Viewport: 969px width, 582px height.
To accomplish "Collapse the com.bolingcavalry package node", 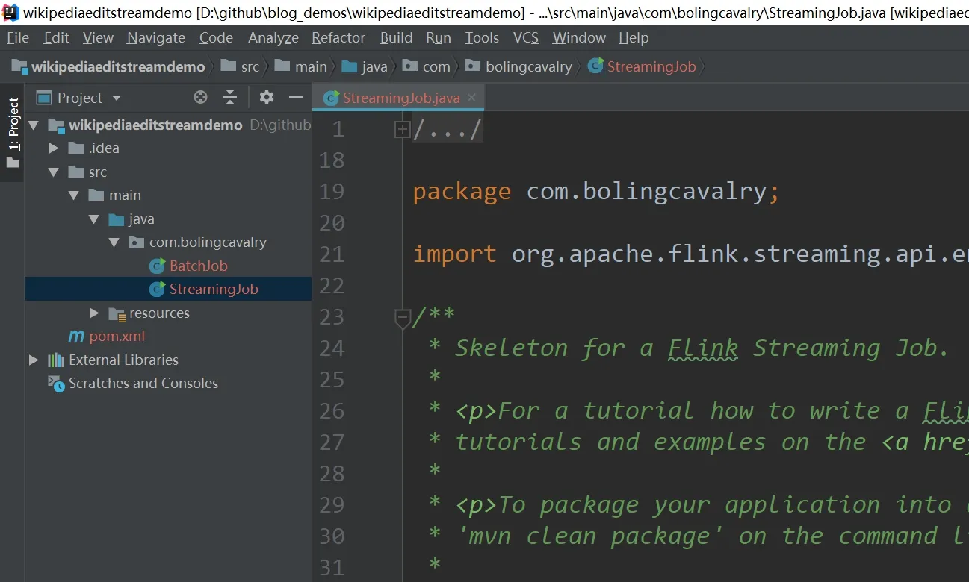I will (x=114, y=242).
